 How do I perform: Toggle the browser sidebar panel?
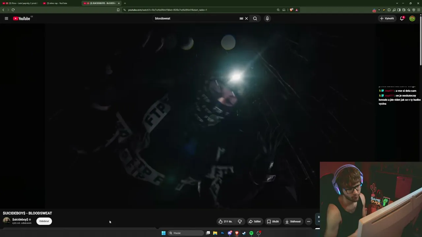399,10
